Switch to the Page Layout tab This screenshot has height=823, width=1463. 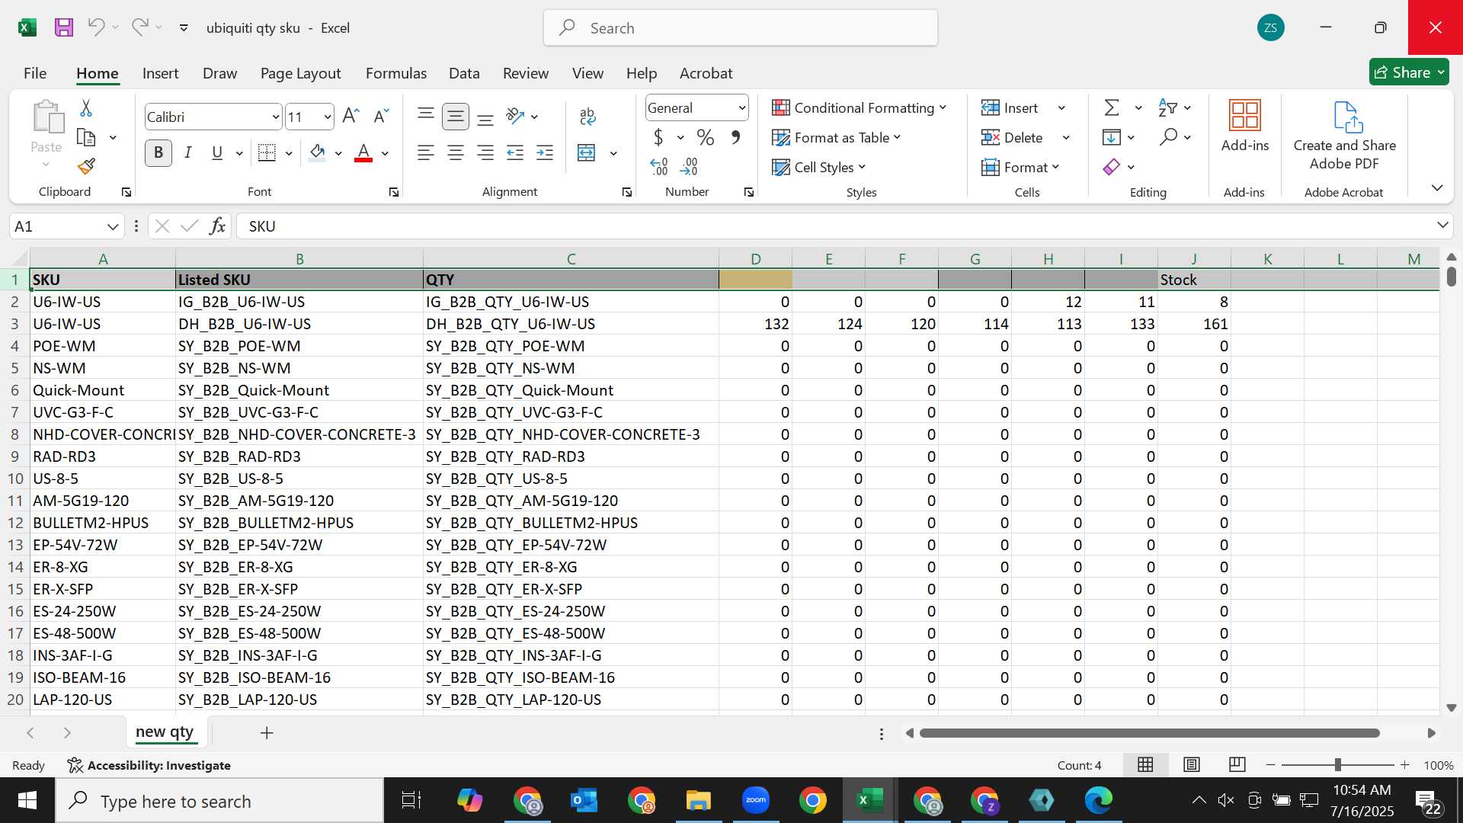click(x=300, y=73)
